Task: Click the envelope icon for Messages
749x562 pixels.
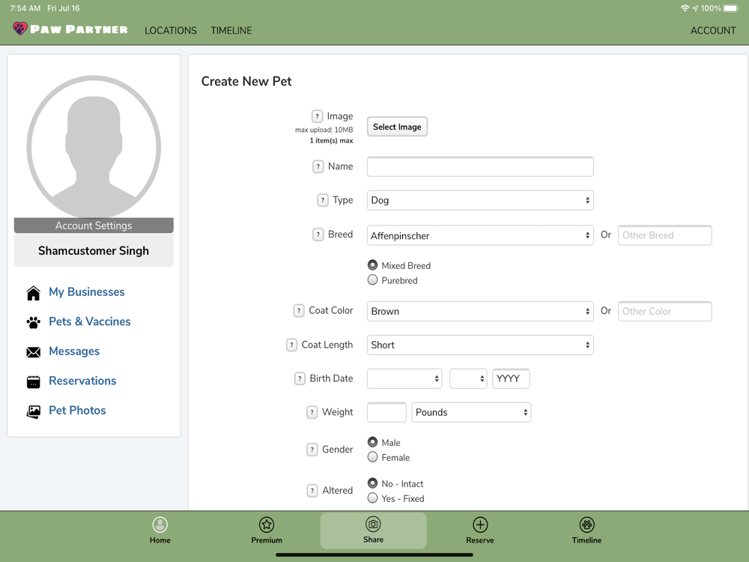Action: coord(34,352)
